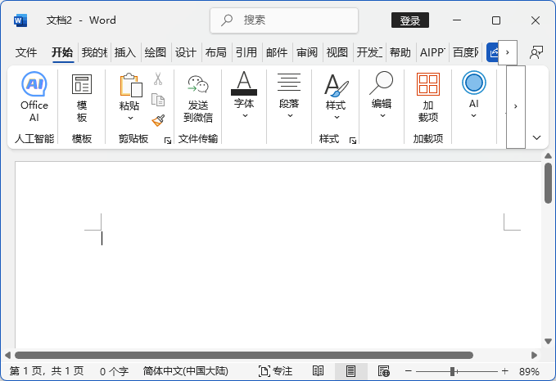The width and height of the screenshot is (556, 381).
Task: Select the Format Painter brush icon
Action: click(x=158, y=120)
